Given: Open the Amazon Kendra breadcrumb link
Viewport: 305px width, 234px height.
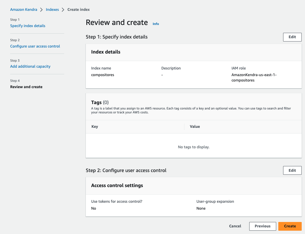Looking at the screenshot, I should [x=24, y=10].
